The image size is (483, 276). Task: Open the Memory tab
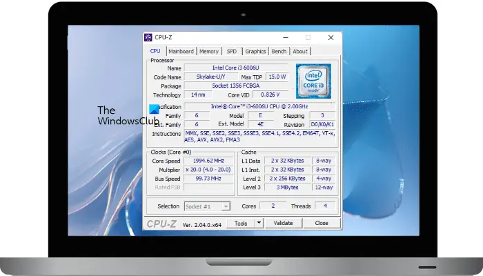pyautogui.click(x=209, y=52)
